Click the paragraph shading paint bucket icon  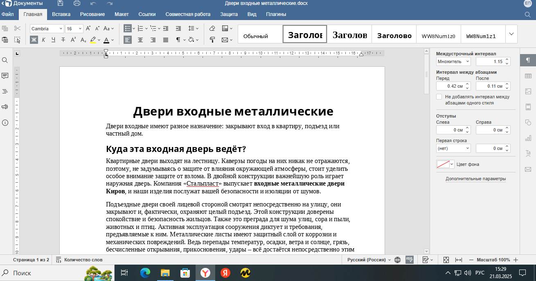[191, 40]
